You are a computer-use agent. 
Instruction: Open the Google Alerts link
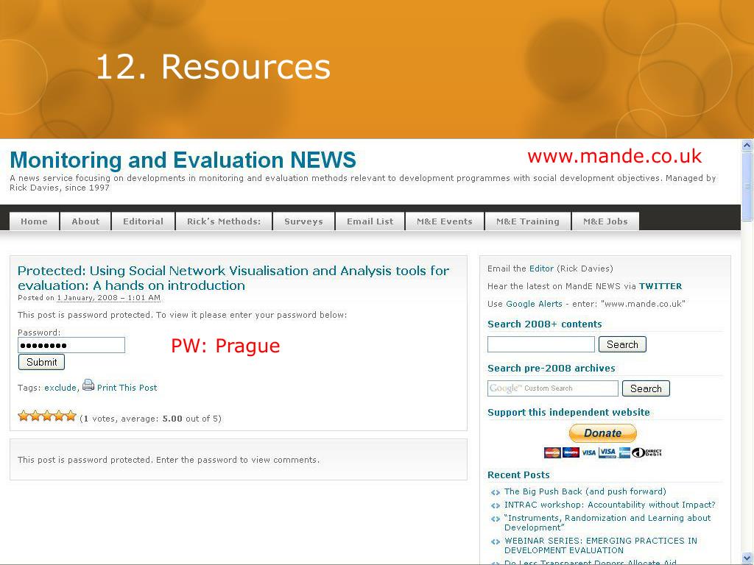[534, 304]
